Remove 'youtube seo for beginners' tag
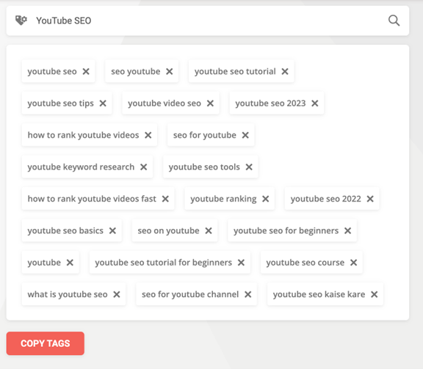The height and width of the screenshot is (369, 423). coord(348,231)
